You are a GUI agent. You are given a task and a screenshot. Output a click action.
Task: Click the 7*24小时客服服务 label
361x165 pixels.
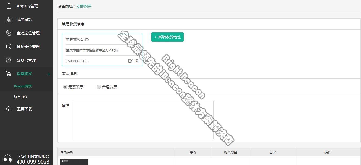pos(34,156)
